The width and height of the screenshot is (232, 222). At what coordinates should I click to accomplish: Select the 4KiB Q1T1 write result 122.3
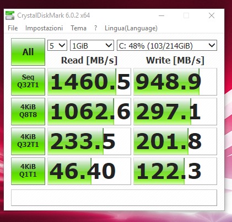(175, 171)
